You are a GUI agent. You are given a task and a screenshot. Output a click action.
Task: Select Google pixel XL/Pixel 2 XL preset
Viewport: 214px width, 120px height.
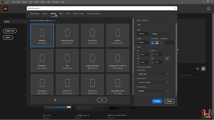(118, 61)
